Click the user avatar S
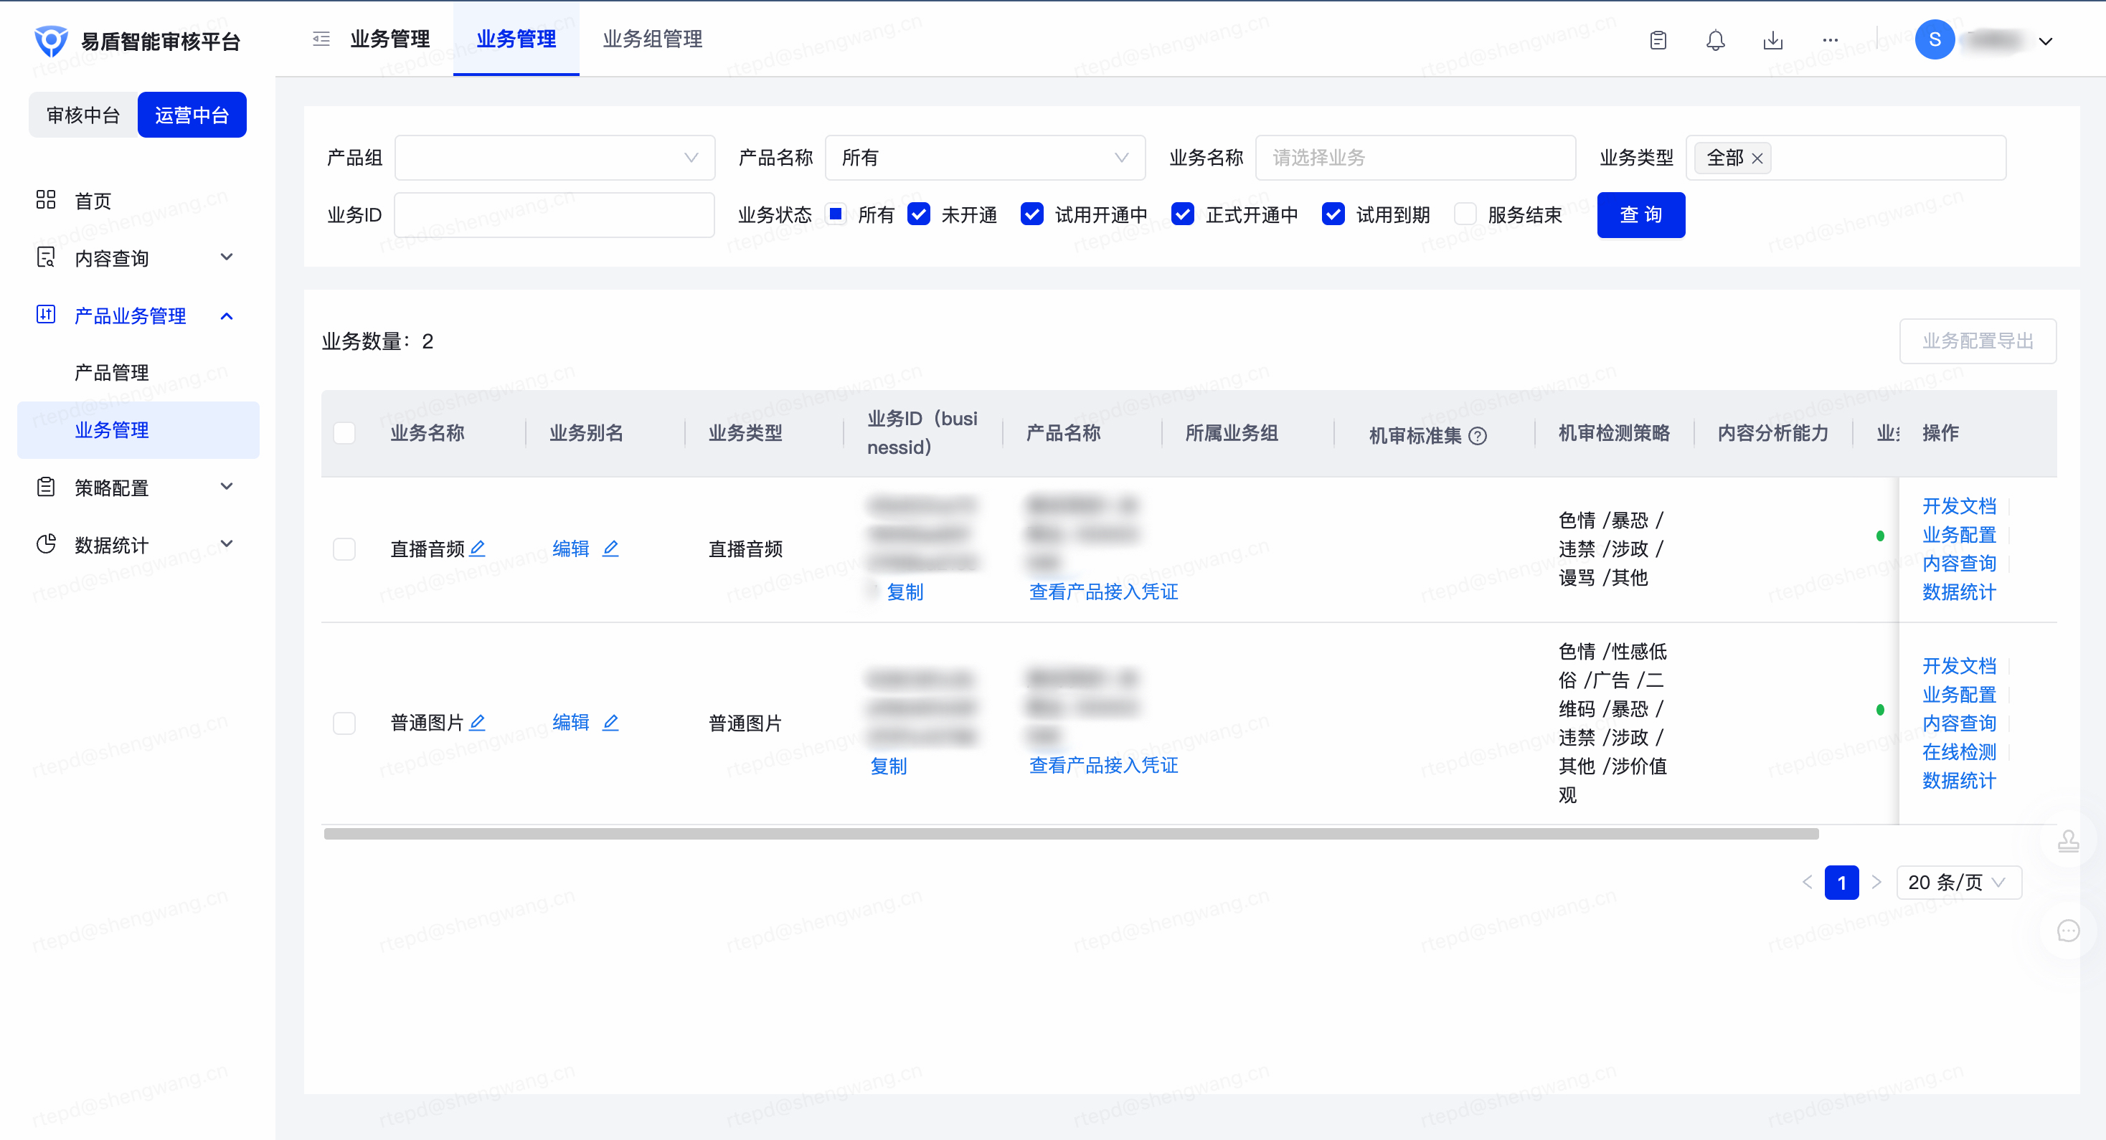The height and width of the screenshot is (1140, 2106). [x=1935, y=39]
